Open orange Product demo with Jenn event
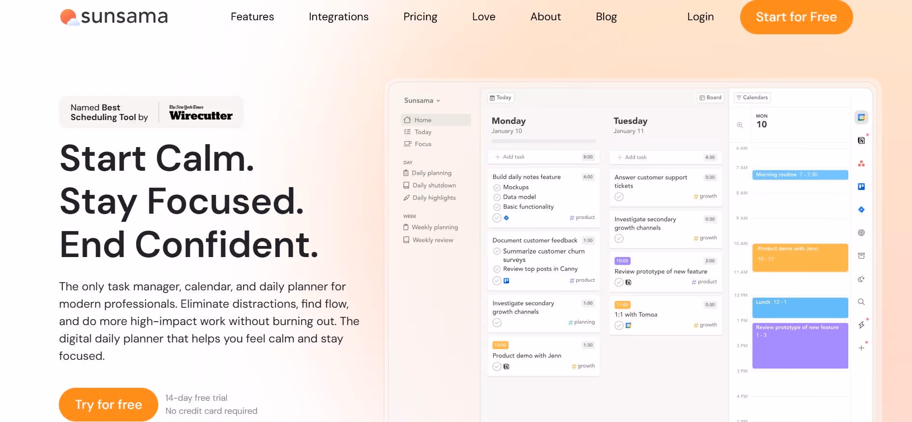Image resolution: width=912 pixels, height=422 pixels. point(800,258)
